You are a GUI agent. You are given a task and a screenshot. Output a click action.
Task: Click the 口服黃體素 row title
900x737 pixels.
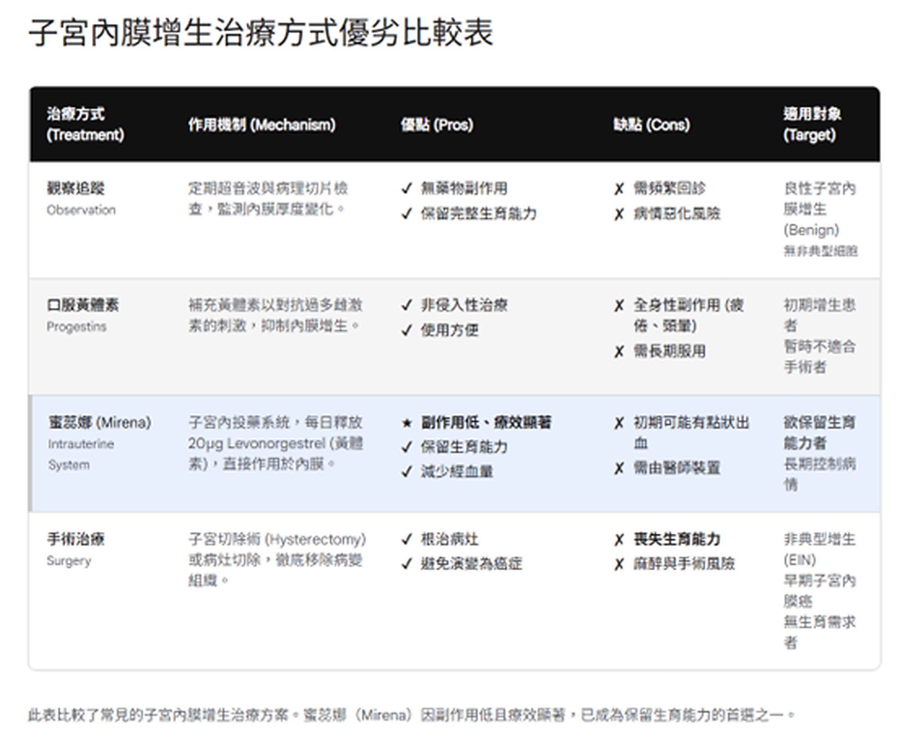[83, 305]
